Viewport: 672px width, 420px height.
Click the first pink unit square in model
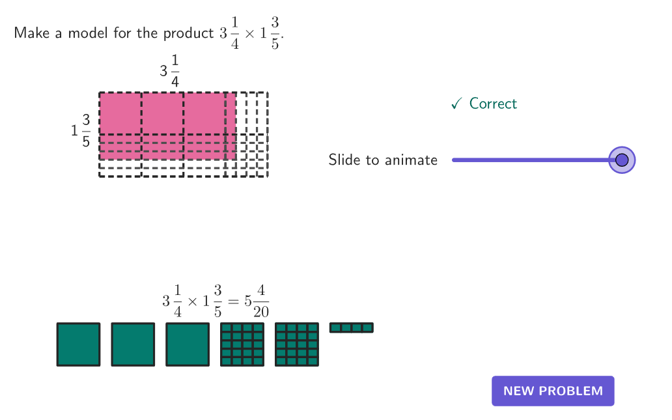pyautogui.click(x=120, y=113)
